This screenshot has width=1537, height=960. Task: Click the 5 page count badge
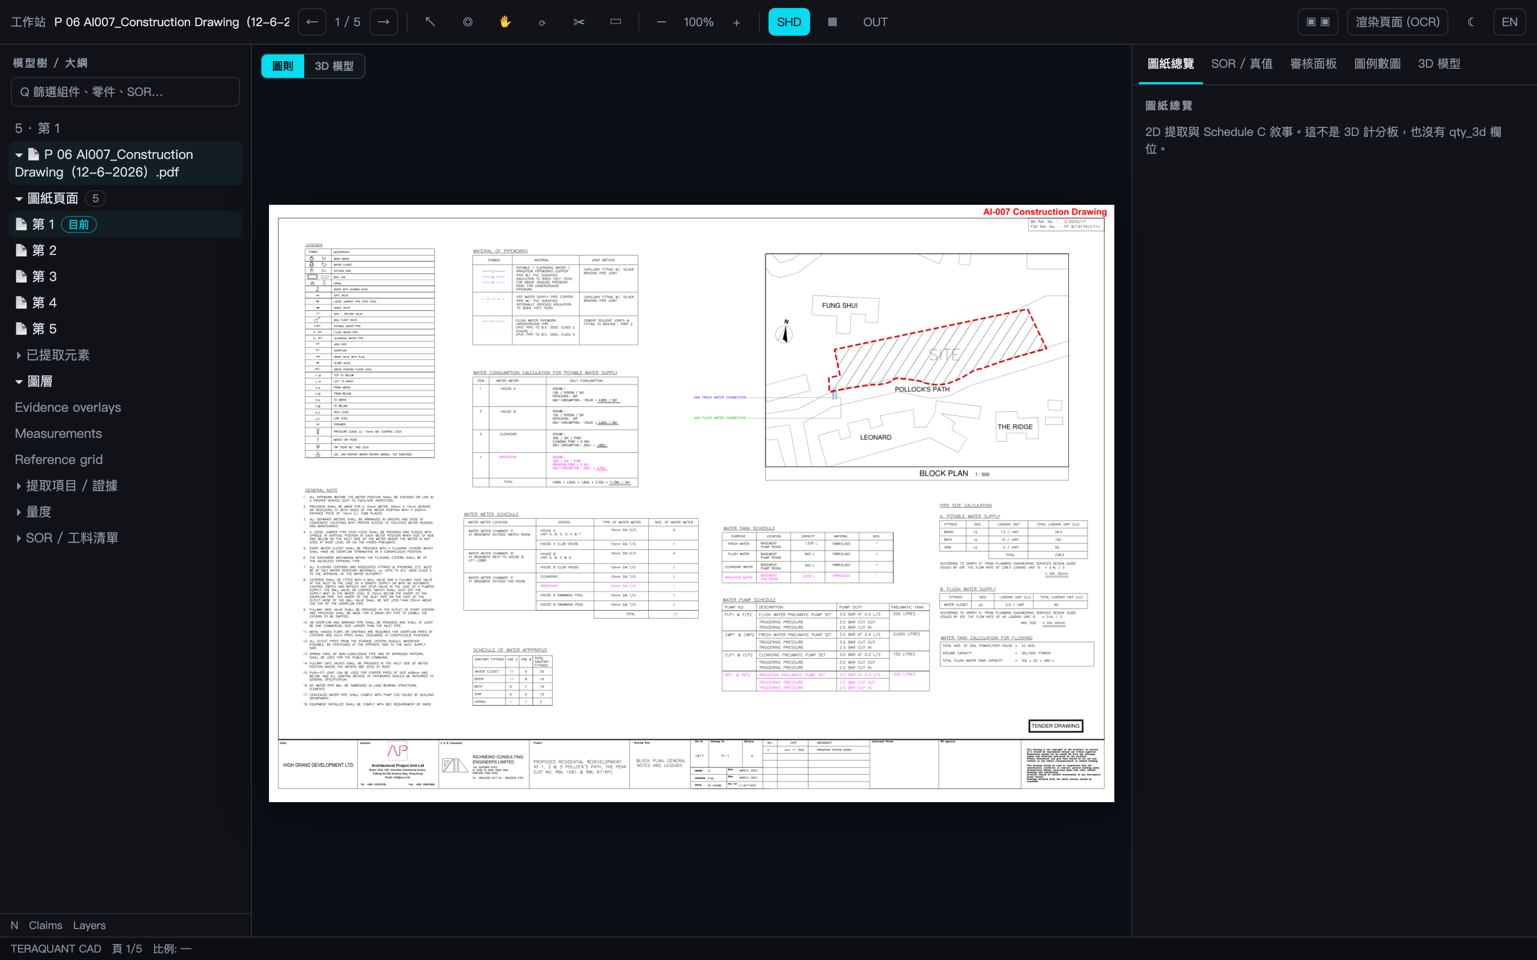point(96,199)
